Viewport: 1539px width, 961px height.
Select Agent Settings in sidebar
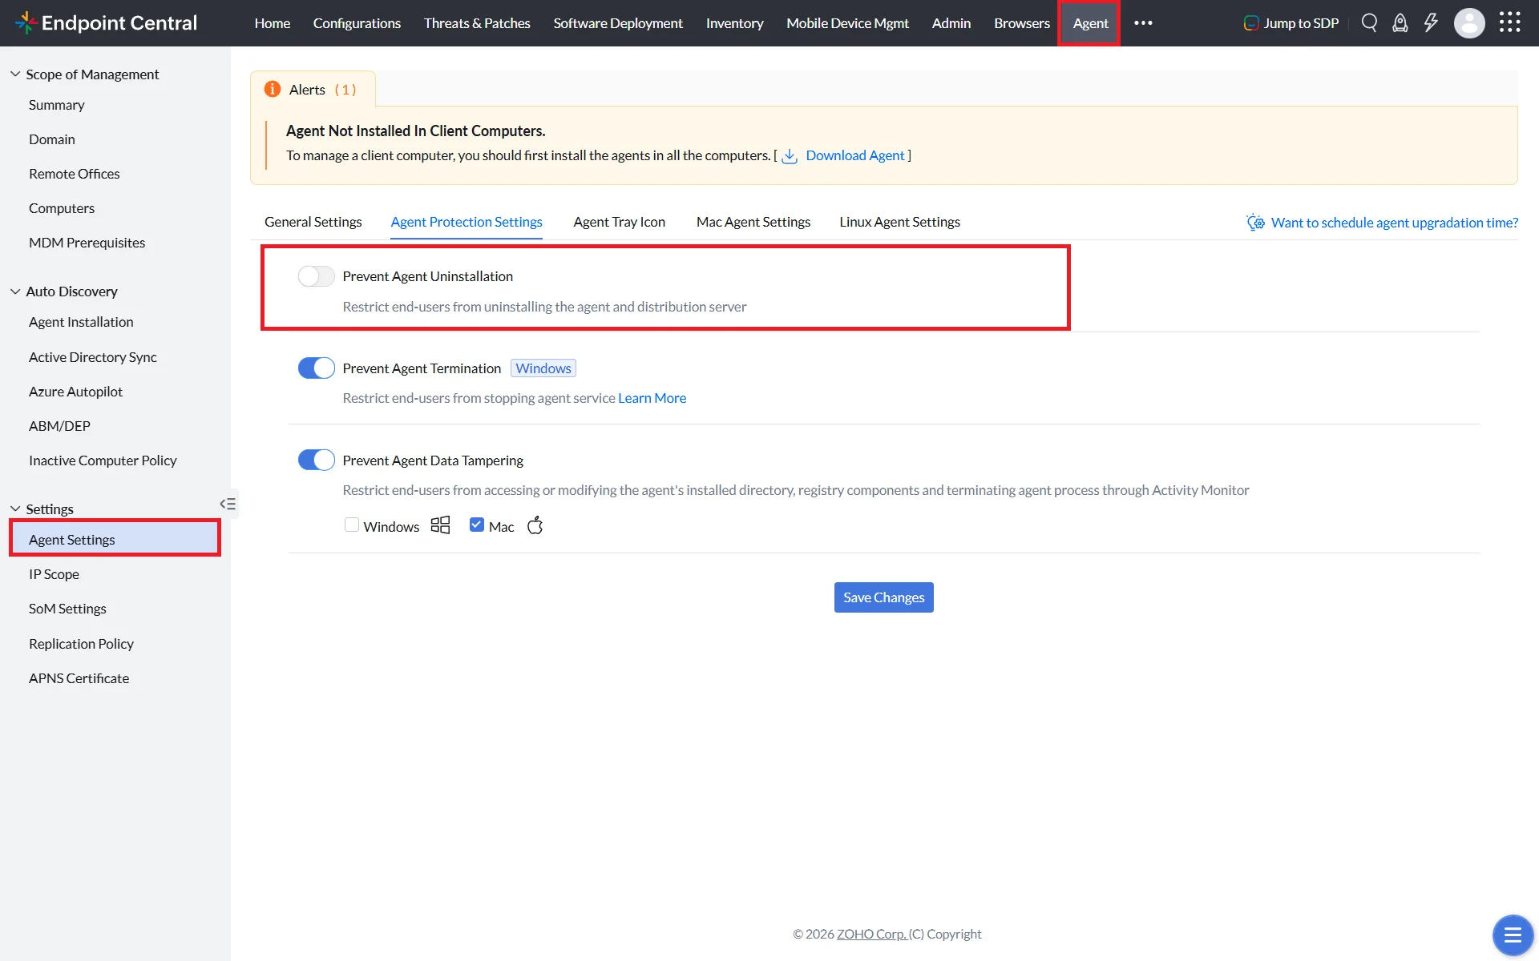point(115,537)
